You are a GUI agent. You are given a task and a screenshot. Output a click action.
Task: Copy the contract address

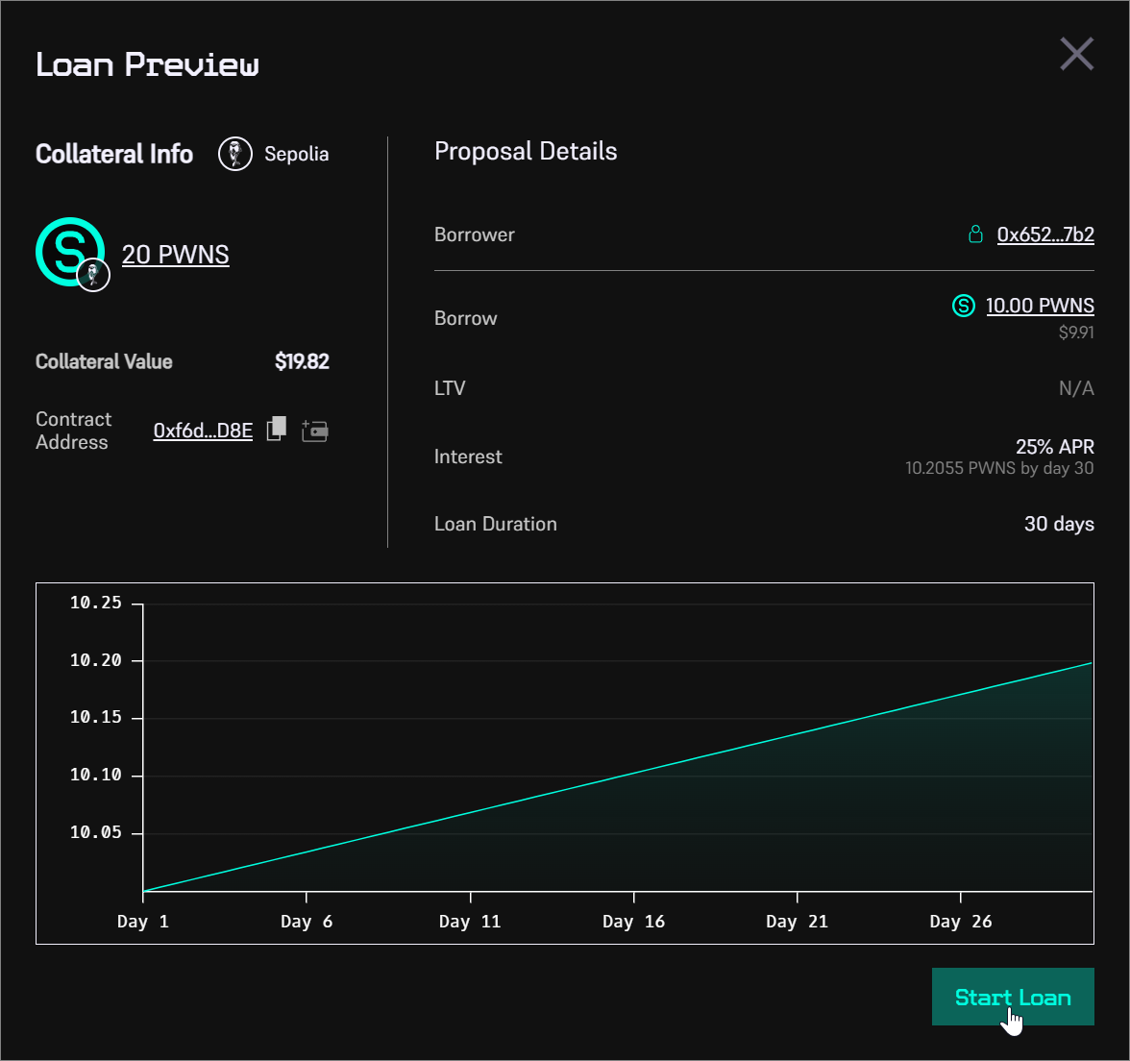coord(277,430)
